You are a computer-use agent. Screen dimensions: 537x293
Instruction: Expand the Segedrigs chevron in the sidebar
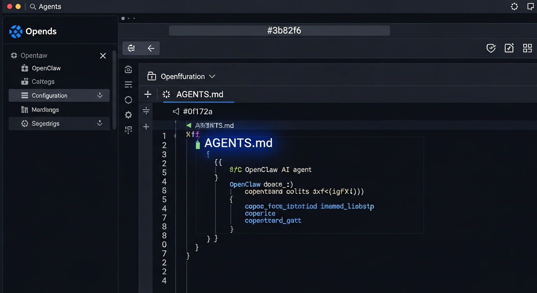pos(100,123)
